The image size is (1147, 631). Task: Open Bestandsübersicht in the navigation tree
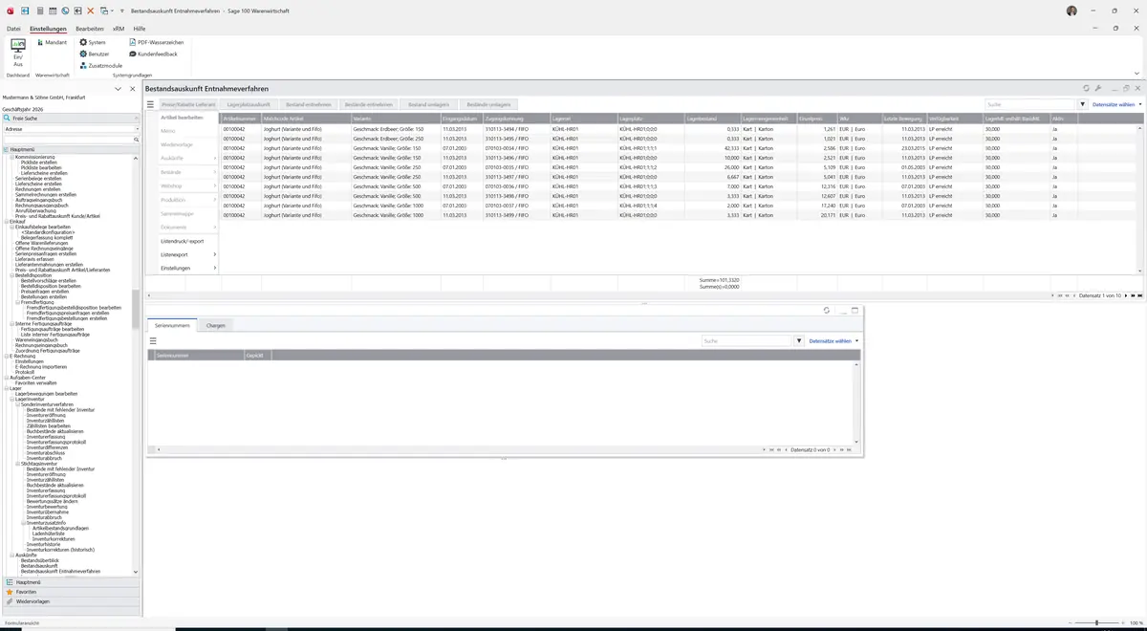[x=40, y=560]
